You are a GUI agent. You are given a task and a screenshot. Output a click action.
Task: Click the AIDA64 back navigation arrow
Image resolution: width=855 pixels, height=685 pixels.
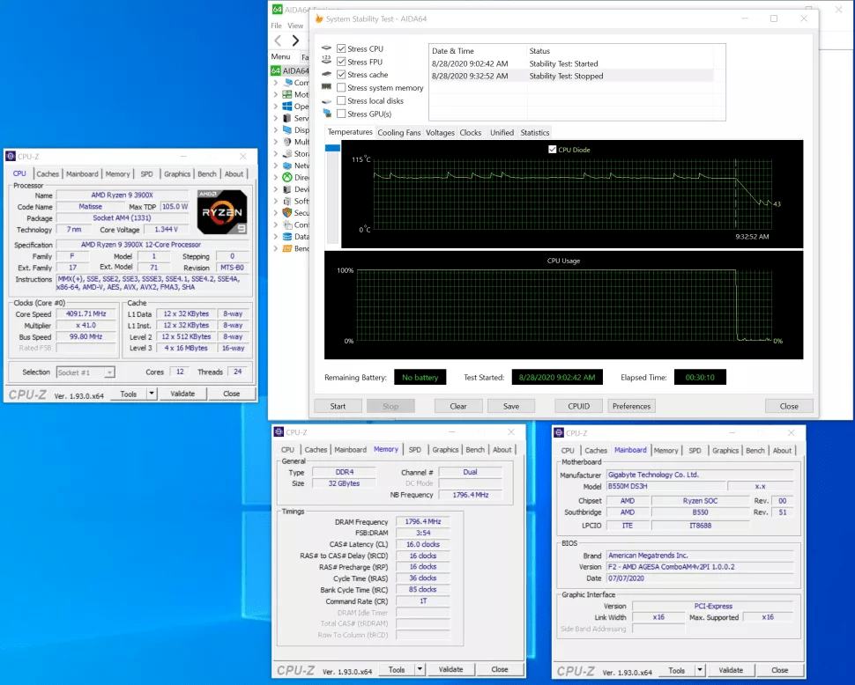pyautogui.click(x=279, y=41)
